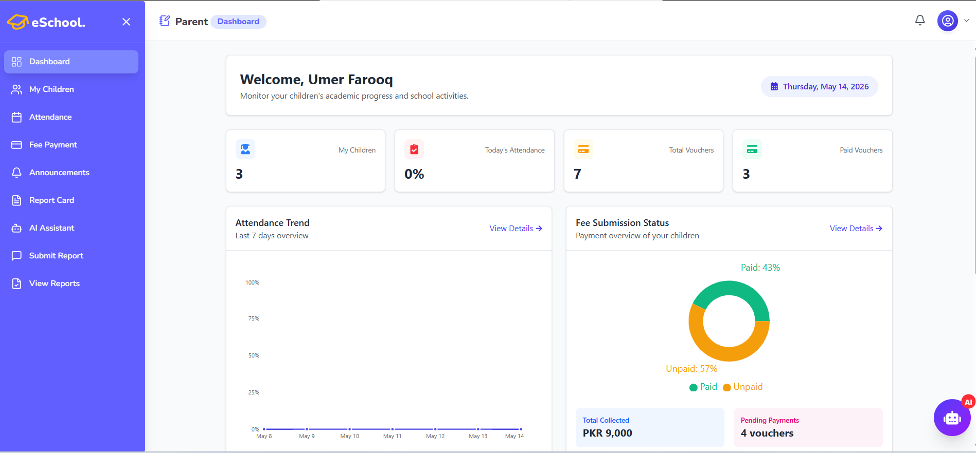976x453 pixels.
Task: Go to My Children in sidebar
Action: [71, 89]
